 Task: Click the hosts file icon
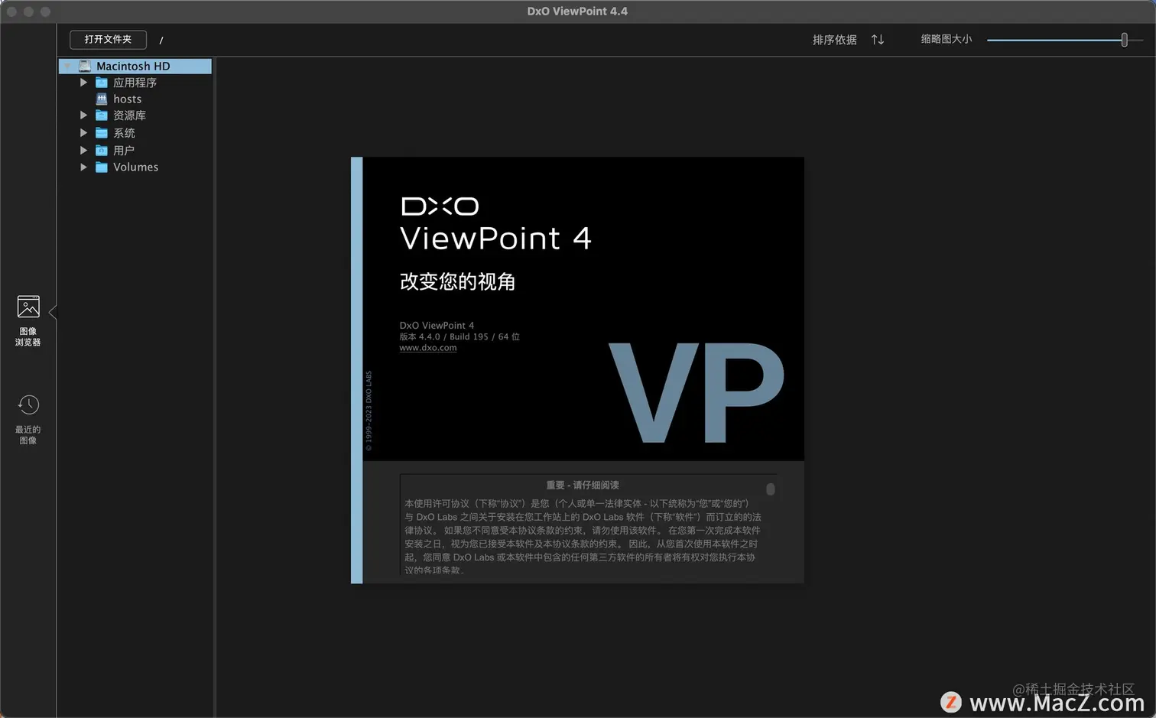(x=102, y=99)
